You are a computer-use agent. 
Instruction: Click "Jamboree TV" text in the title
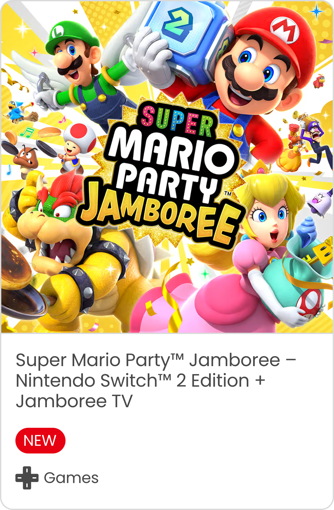(74, 401)
